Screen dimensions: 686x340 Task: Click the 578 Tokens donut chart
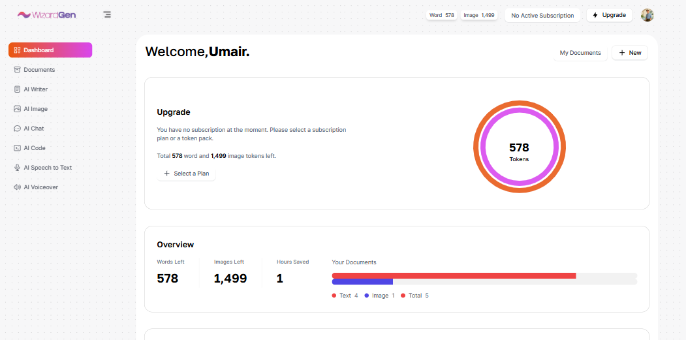click(519, 147)
